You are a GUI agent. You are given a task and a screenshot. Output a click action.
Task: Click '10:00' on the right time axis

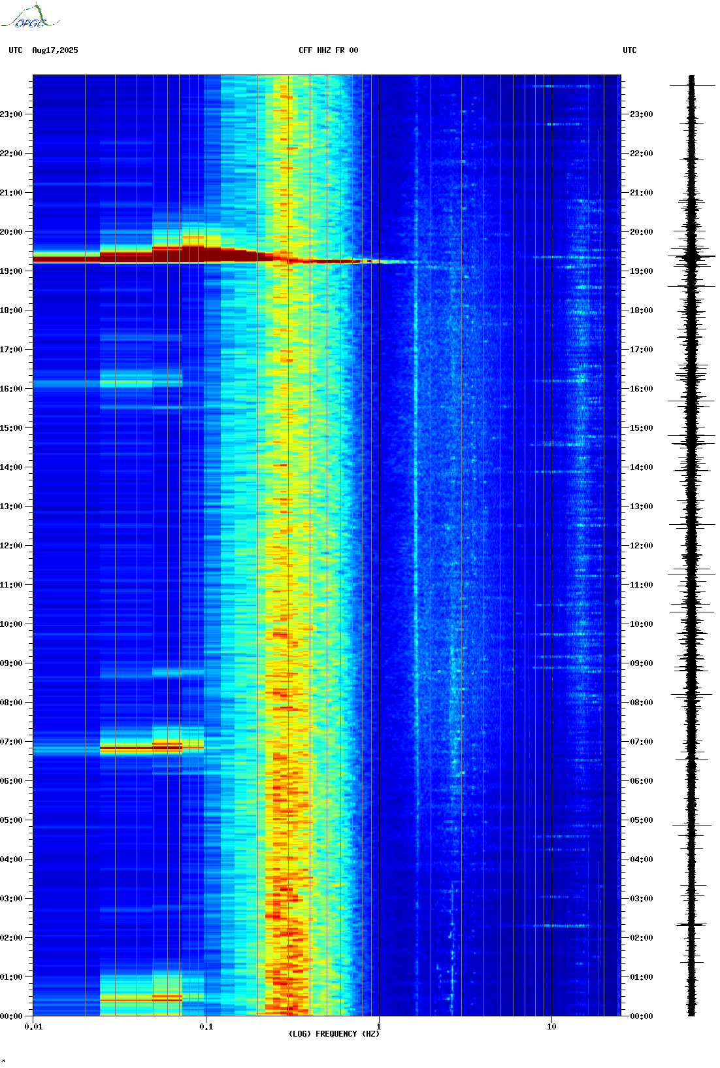pyautogui.click(x=642, y=624)
